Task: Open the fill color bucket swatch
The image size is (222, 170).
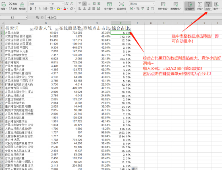Action: [58, 8]
